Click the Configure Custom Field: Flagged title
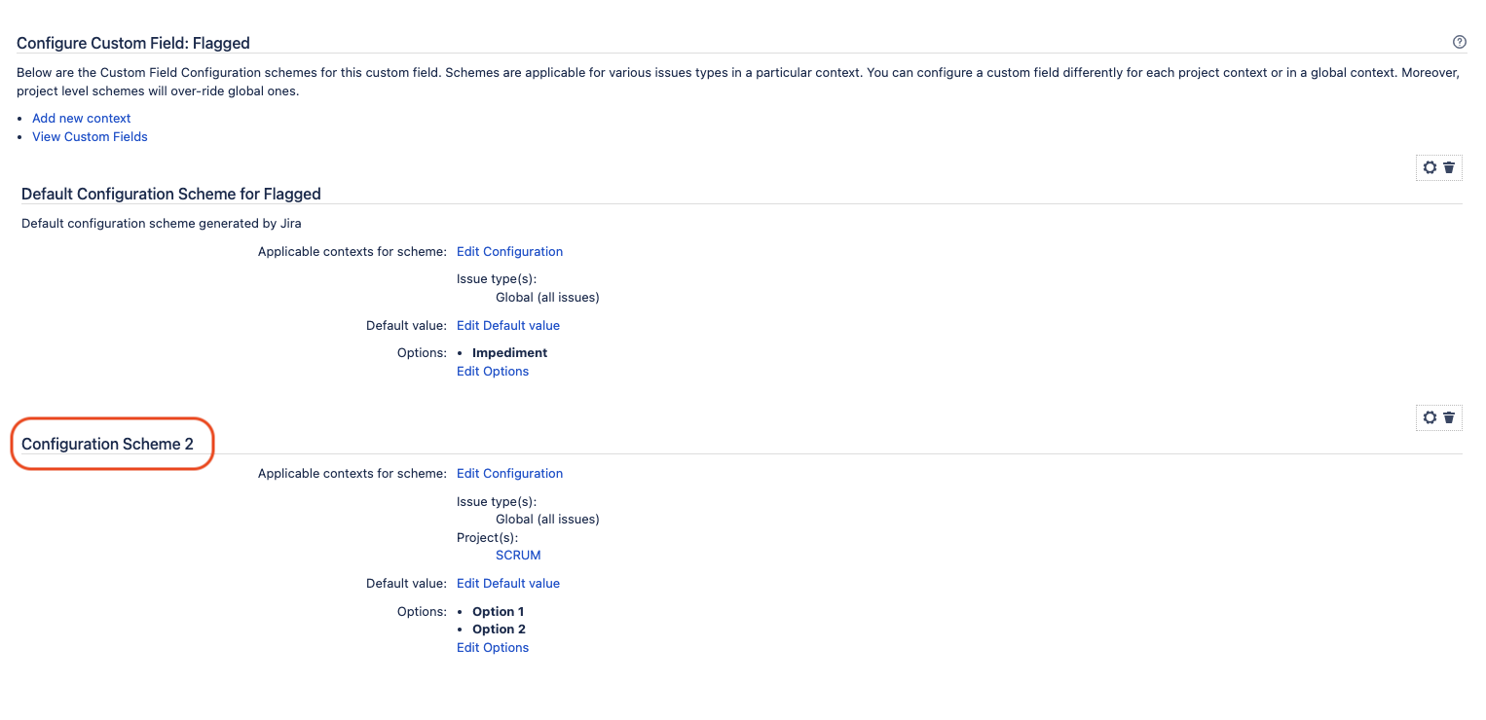The width and height of the screenshot is (1486, 720). pyautogui.click(x=133, y=43)
